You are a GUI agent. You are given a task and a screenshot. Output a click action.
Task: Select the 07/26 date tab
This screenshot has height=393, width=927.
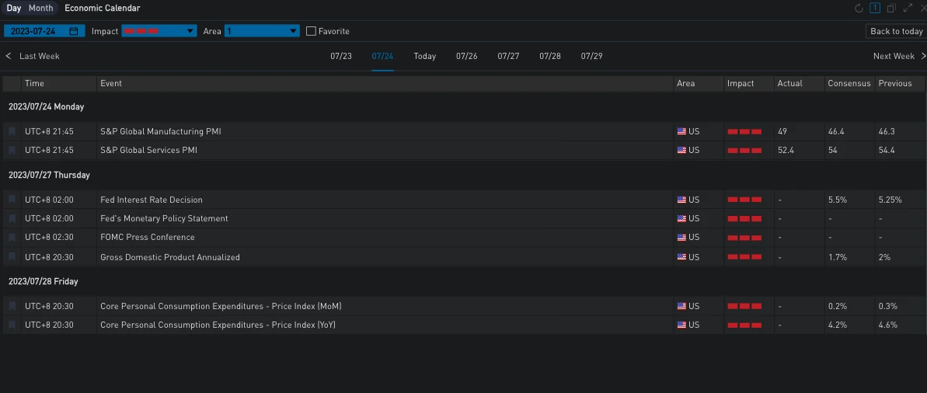[466, 56]
